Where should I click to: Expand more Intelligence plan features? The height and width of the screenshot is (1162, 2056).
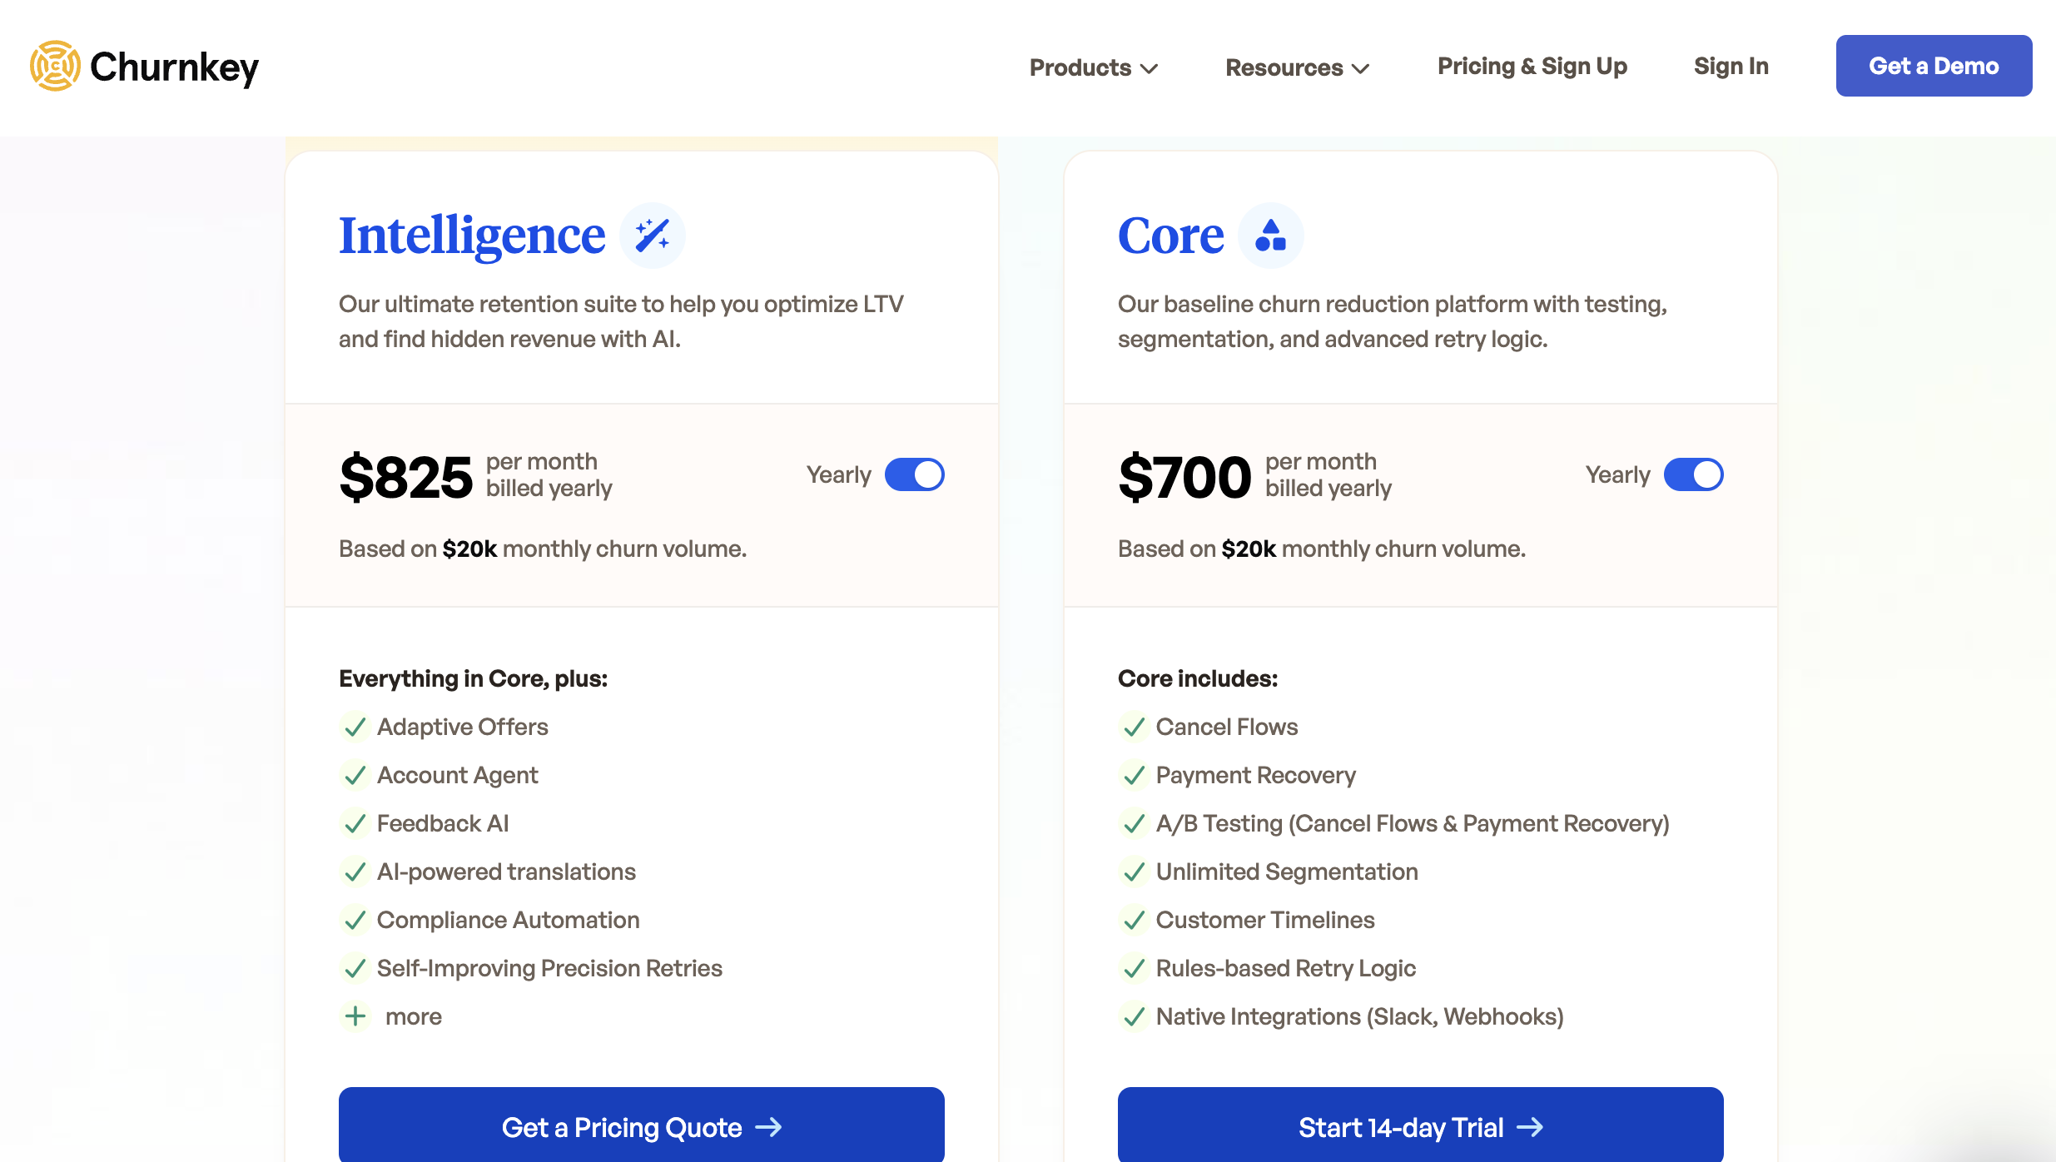[x=391, y=1016]
